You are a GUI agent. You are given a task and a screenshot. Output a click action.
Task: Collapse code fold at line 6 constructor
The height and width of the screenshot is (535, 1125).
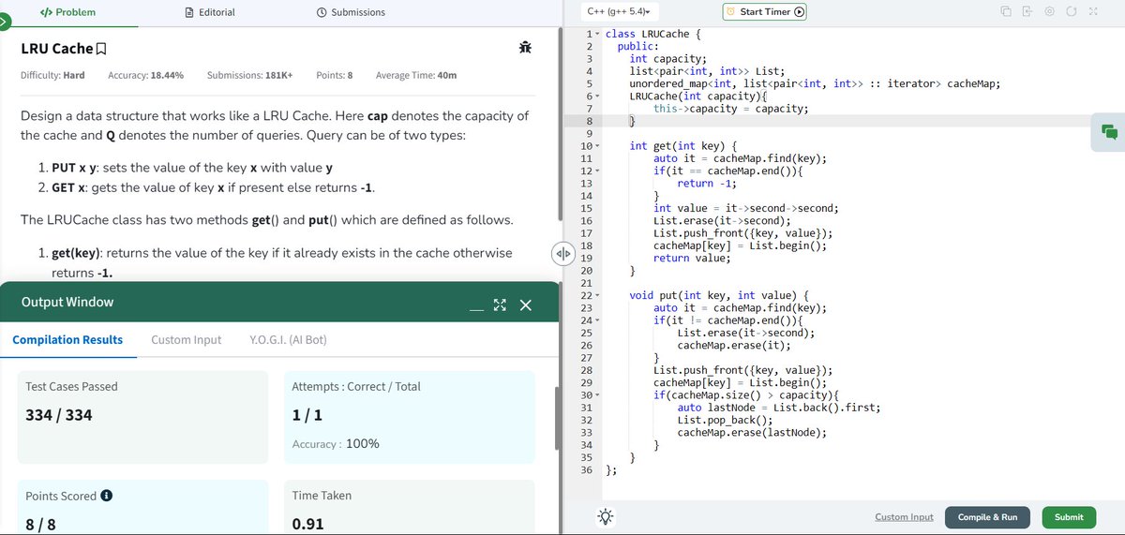point(598,96)
